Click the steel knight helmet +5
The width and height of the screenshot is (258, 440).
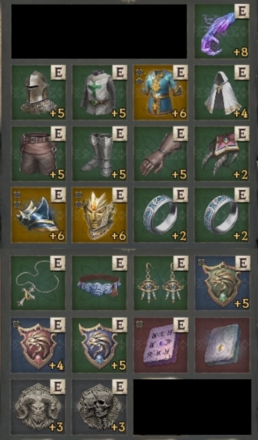click(x=38, y=92)
